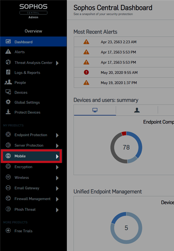Click the Firewall Management icon
The height and width of the screenshot is (251, 174).
[x=8, y=199]
